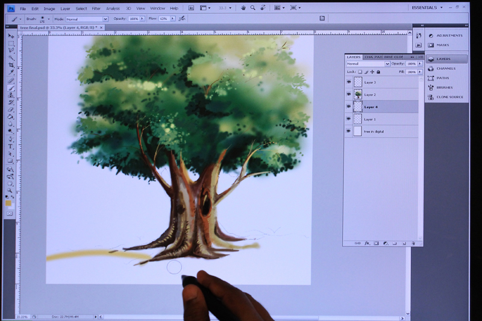
Task: Select the Eyedropper tool
Action: [11, 72]
